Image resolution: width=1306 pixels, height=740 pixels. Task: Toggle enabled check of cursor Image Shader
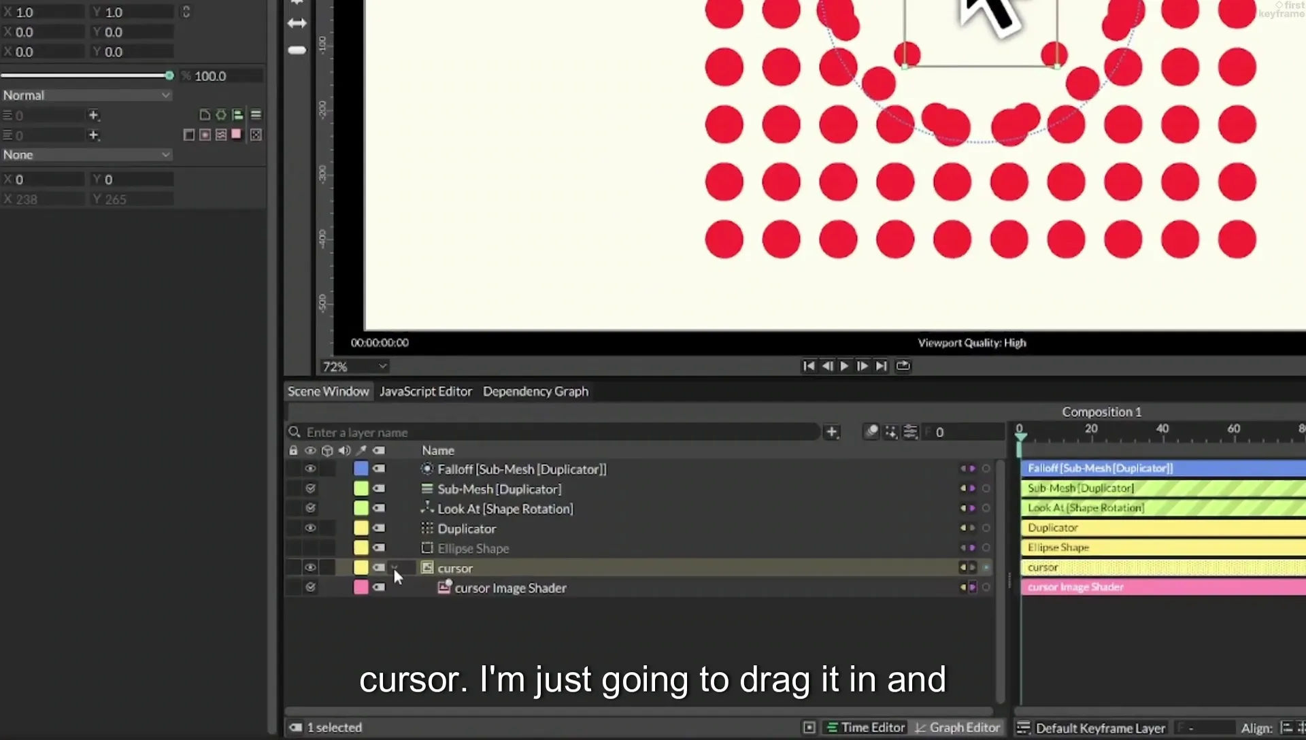[310, 587]
